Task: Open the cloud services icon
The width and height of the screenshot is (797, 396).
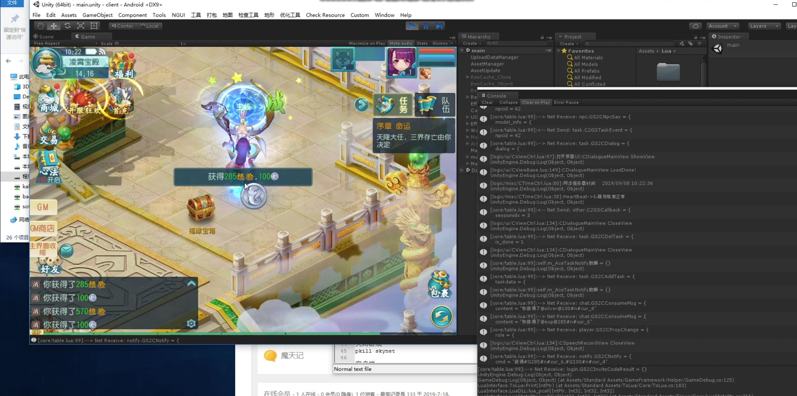Action: click(x=695, y=26)
